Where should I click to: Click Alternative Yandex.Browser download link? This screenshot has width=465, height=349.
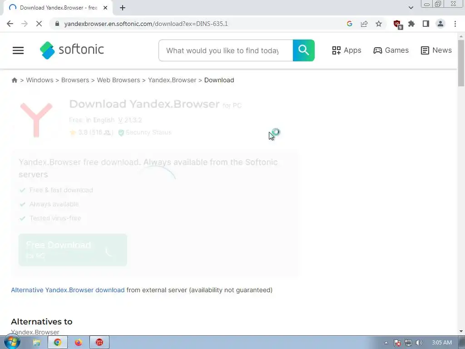tap(68, 290)
